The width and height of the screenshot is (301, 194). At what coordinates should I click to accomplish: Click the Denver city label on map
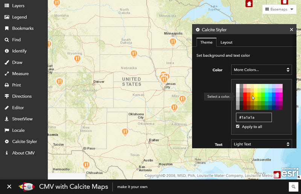(99, 81)
